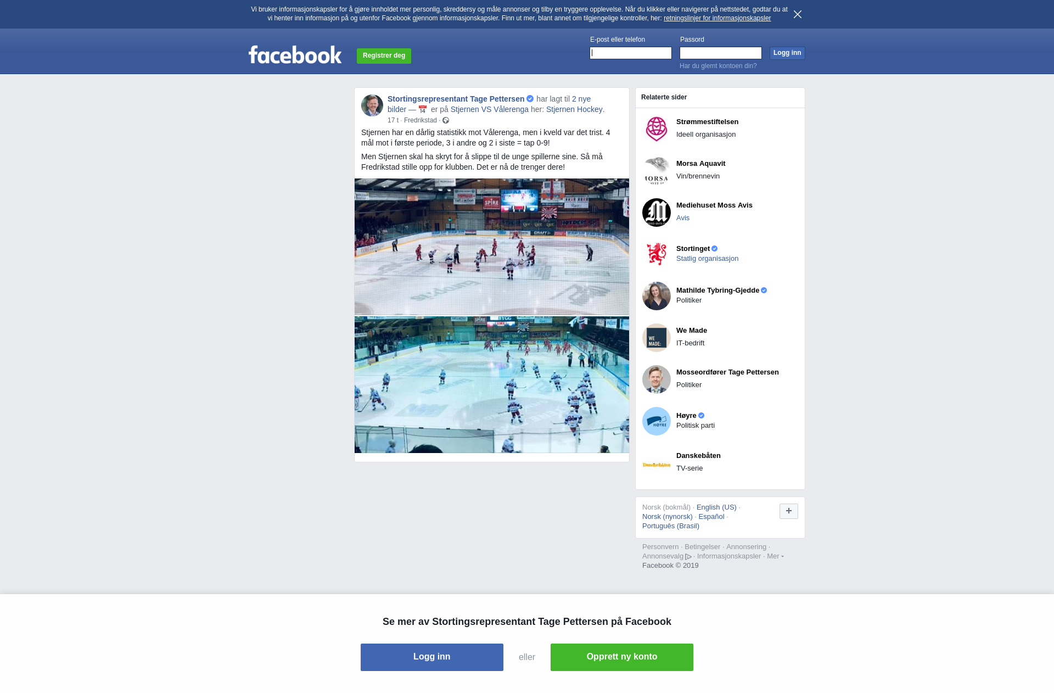This screenshot has width=1054, height=693.
Task: Click the large blue Logg inn button
Action: point(432,657)
